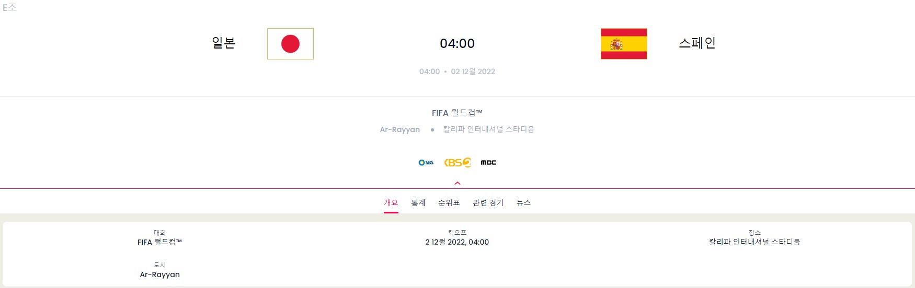Switch to the 통계 tab

418,202
